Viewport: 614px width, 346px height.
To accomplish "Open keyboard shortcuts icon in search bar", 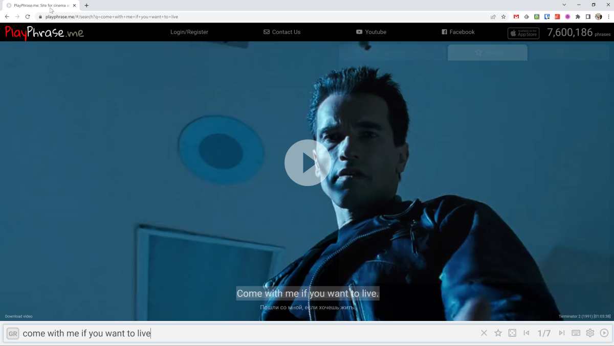I will [x=576, y=333].
